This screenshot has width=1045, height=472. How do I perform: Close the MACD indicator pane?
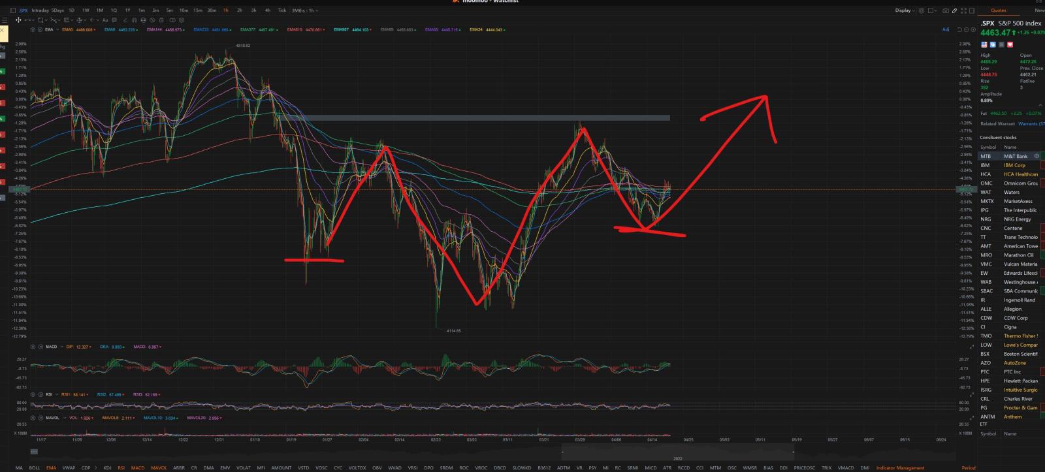tap(40, 347)
